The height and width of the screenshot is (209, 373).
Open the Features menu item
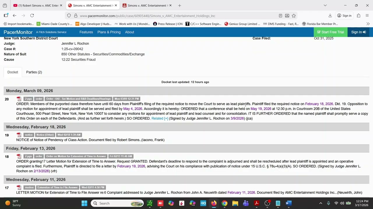86,32
